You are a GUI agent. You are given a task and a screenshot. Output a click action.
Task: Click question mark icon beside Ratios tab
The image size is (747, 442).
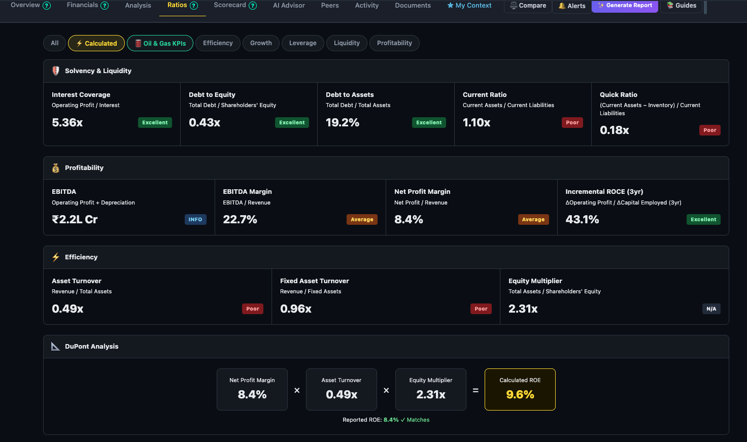click(193, 6)
